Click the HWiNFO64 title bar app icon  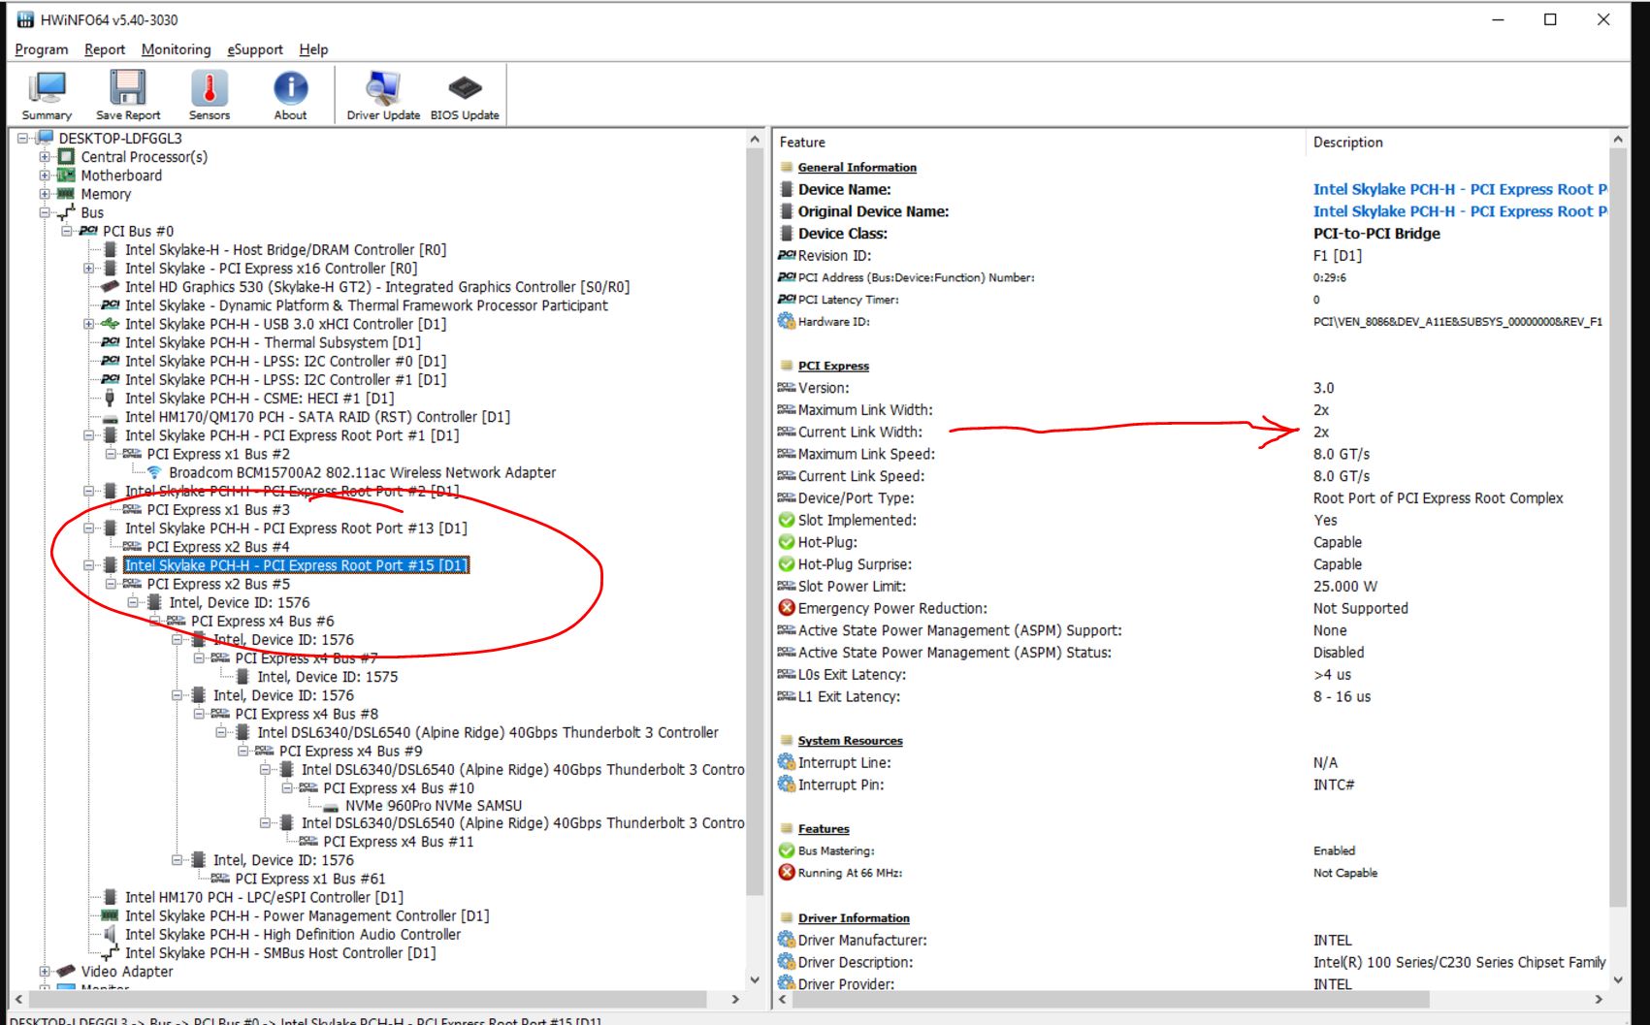pos(25,19)
